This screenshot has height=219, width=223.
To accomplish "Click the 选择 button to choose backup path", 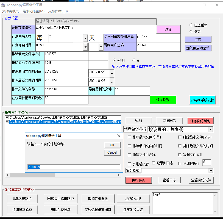I will click(x=168, y=29).
